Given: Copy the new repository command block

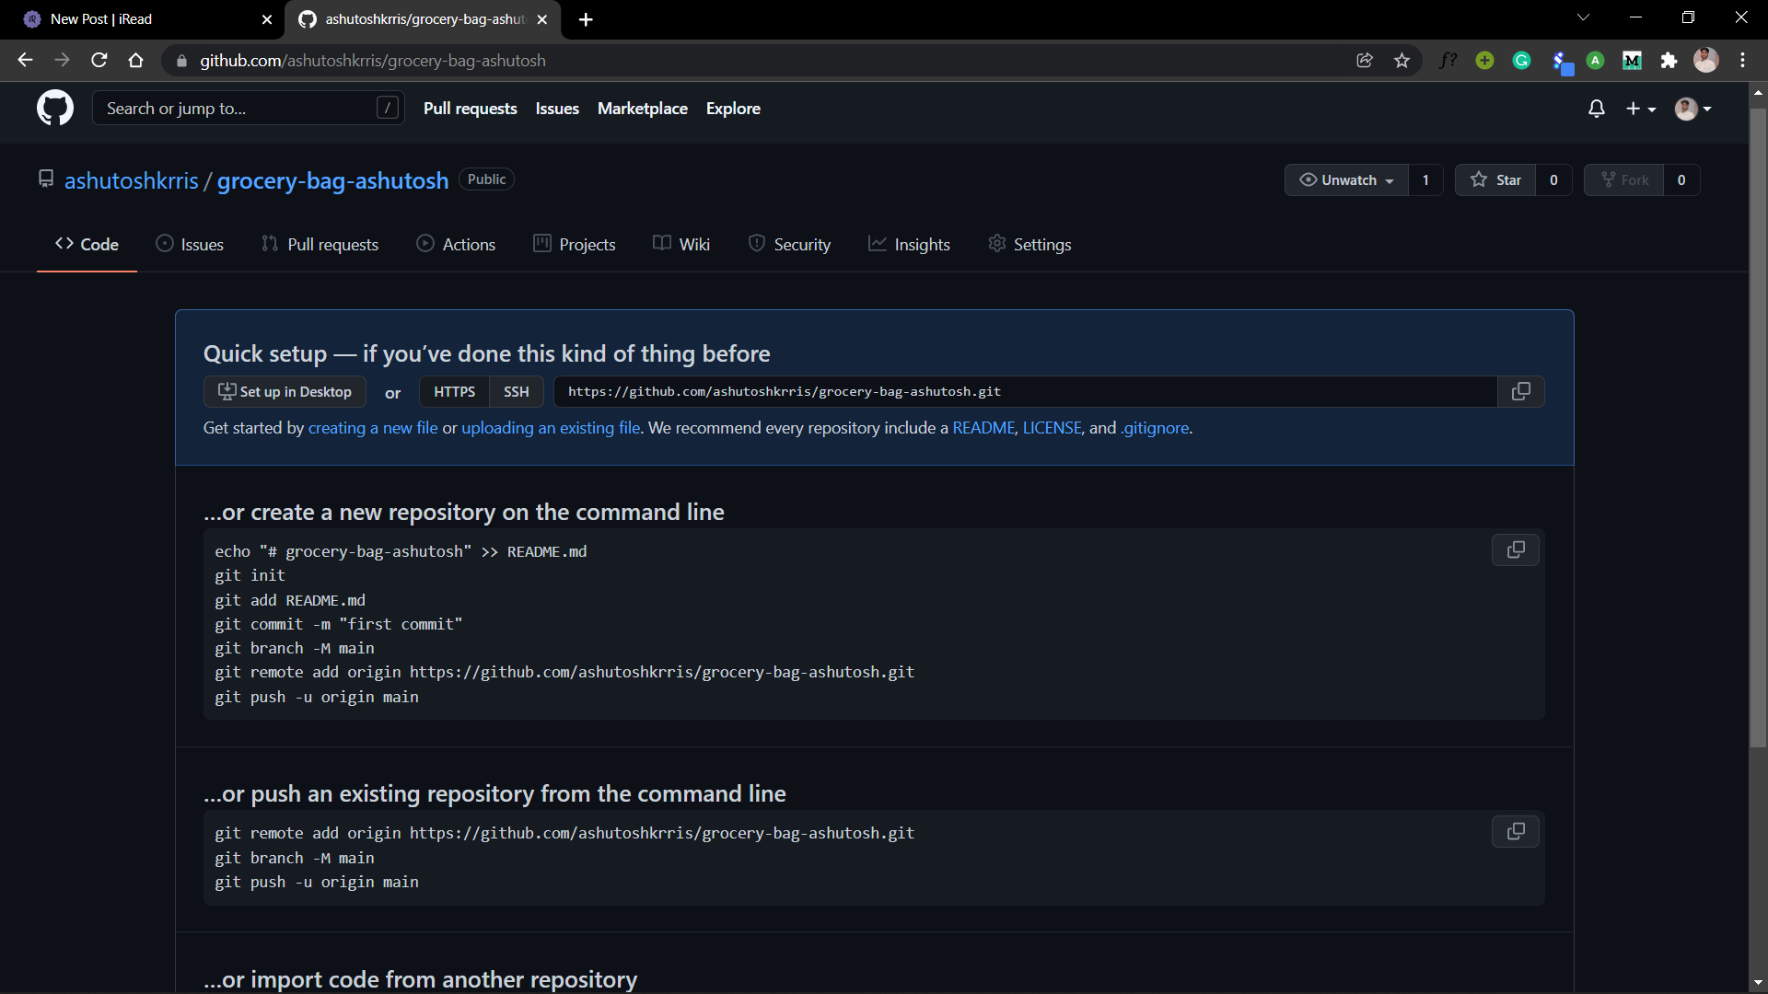Looking at the screenshot, I should tap(1515, 550).
